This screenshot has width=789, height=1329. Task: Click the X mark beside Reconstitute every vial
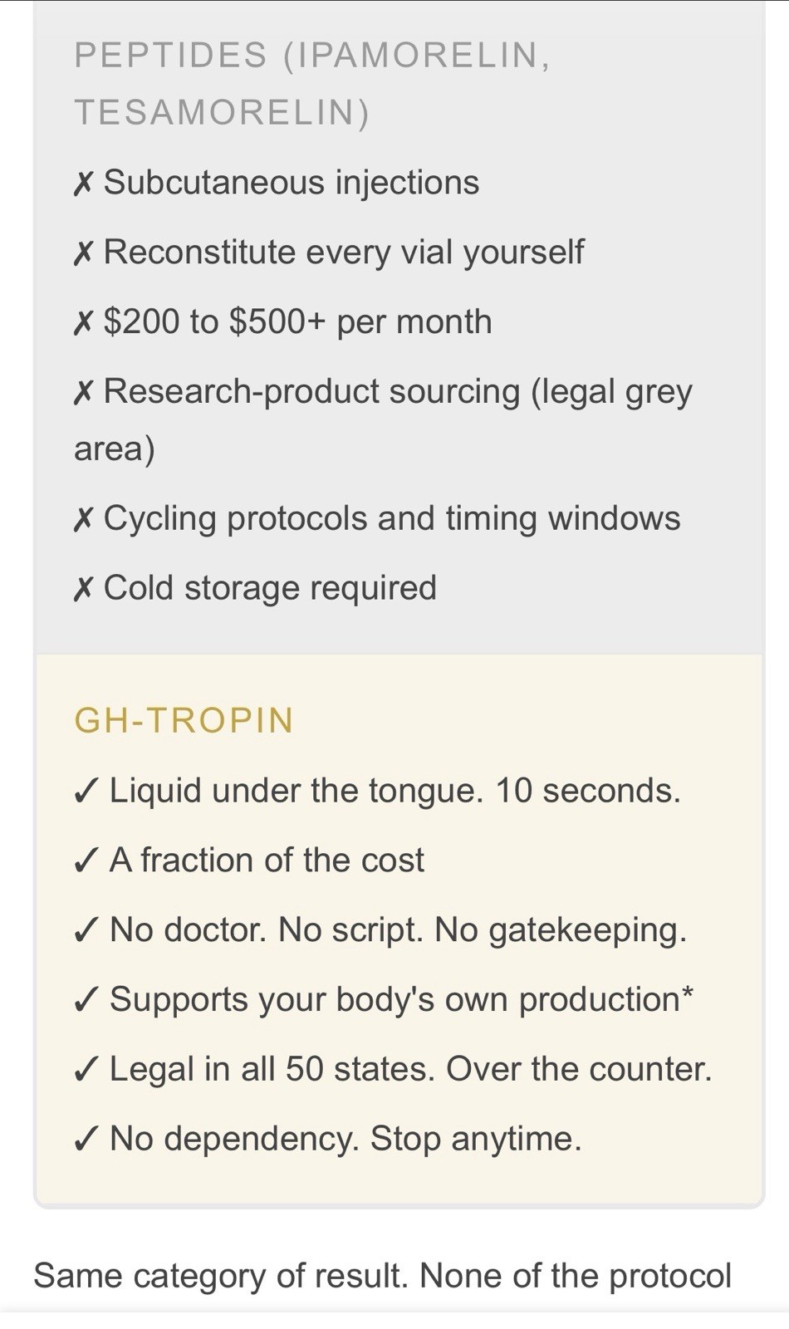click(83, 253)
